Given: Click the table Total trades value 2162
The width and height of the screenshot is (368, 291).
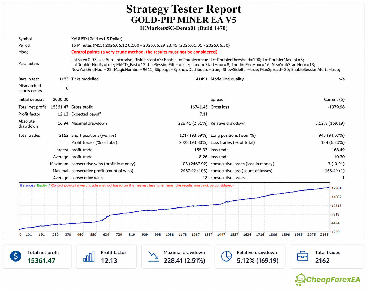Looking at the screenshot, I should point(64,135).
